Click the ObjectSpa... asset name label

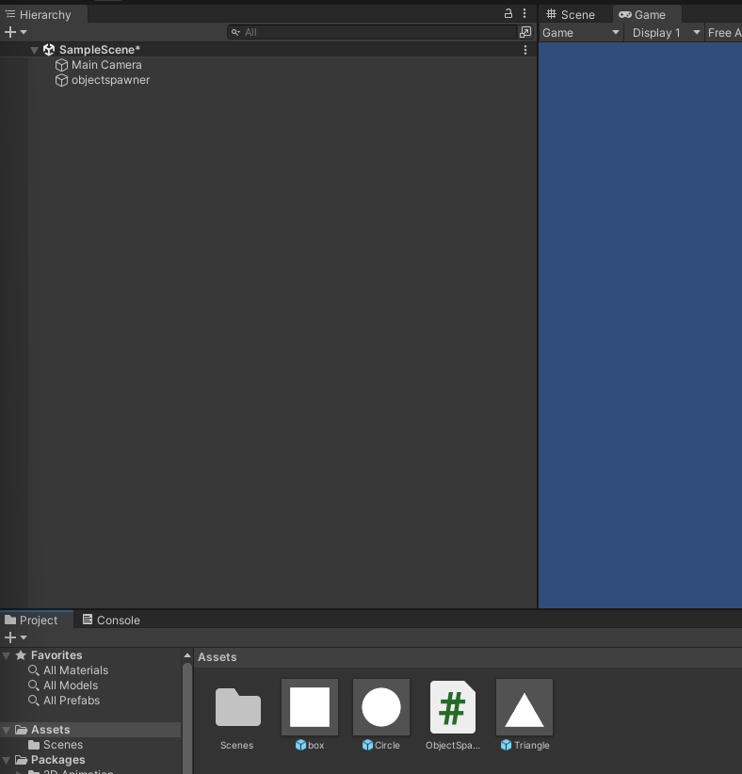(453, 746)
